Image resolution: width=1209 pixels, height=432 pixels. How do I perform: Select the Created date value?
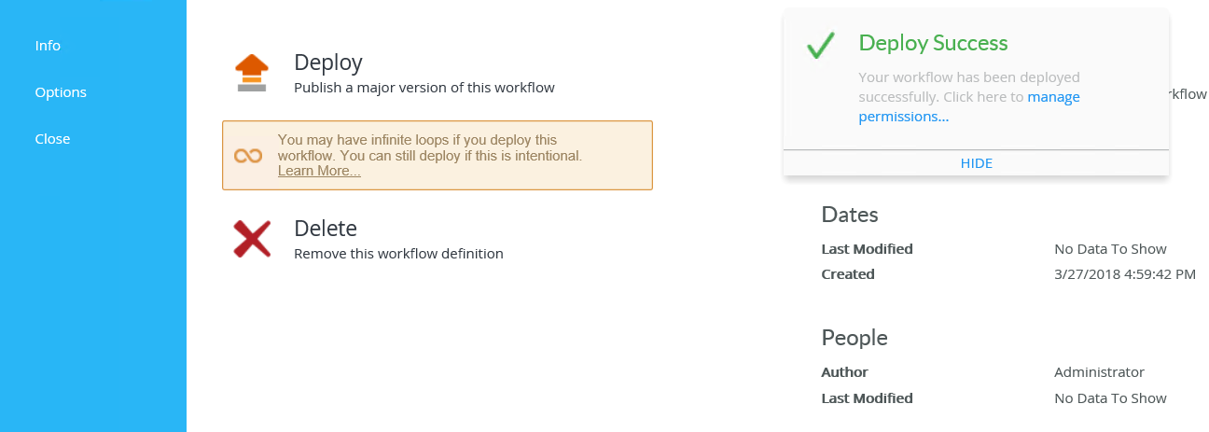(1124, 274)
